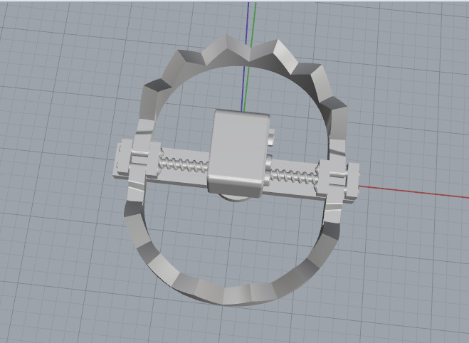
Task: Select the small knob on the box's right side
Action: pos(272,137)
